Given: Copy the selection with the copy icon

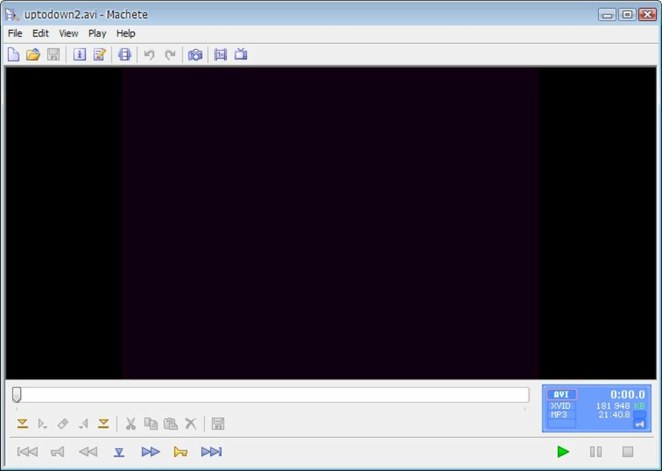Looking at the screenshot, I should pos(151,424).
